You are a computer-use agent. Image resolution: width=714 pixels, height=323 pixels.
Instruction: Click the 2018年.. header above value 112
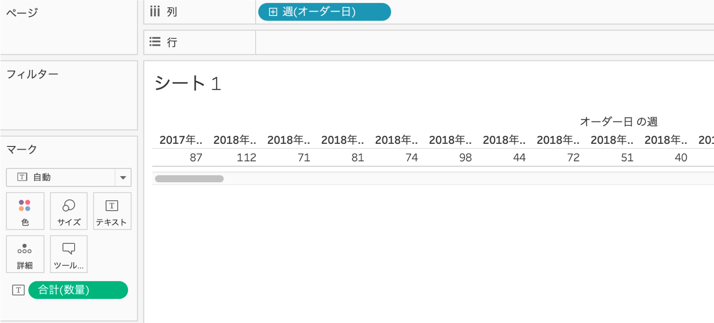coord(235,140)
